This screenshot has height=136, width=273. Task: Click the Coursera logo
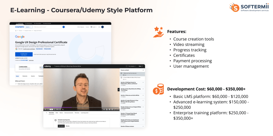point(19,27)
